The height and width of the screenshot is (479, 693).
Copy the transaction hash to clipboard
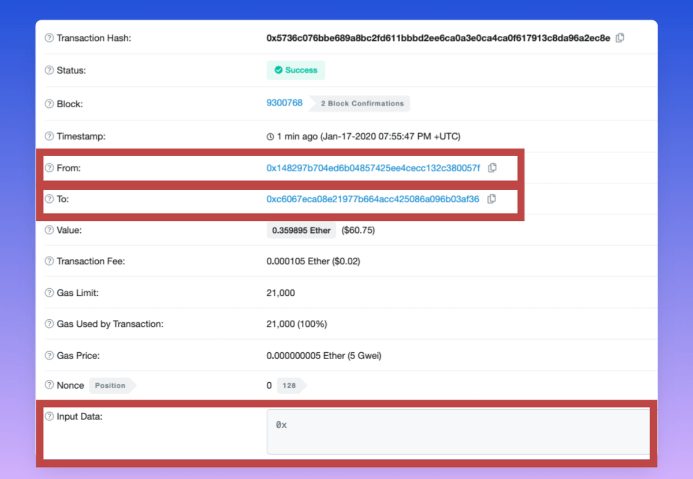click(620, 38)
